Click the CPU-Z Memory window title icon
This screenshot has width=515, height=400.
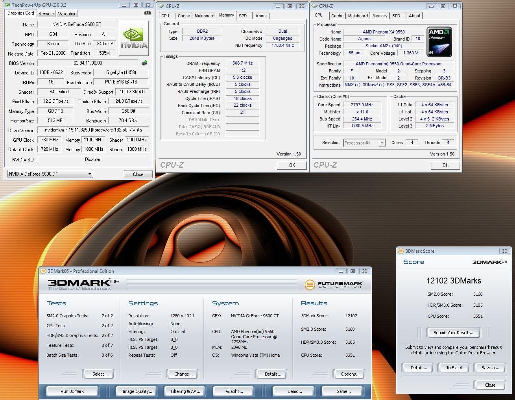coord(161,6)
